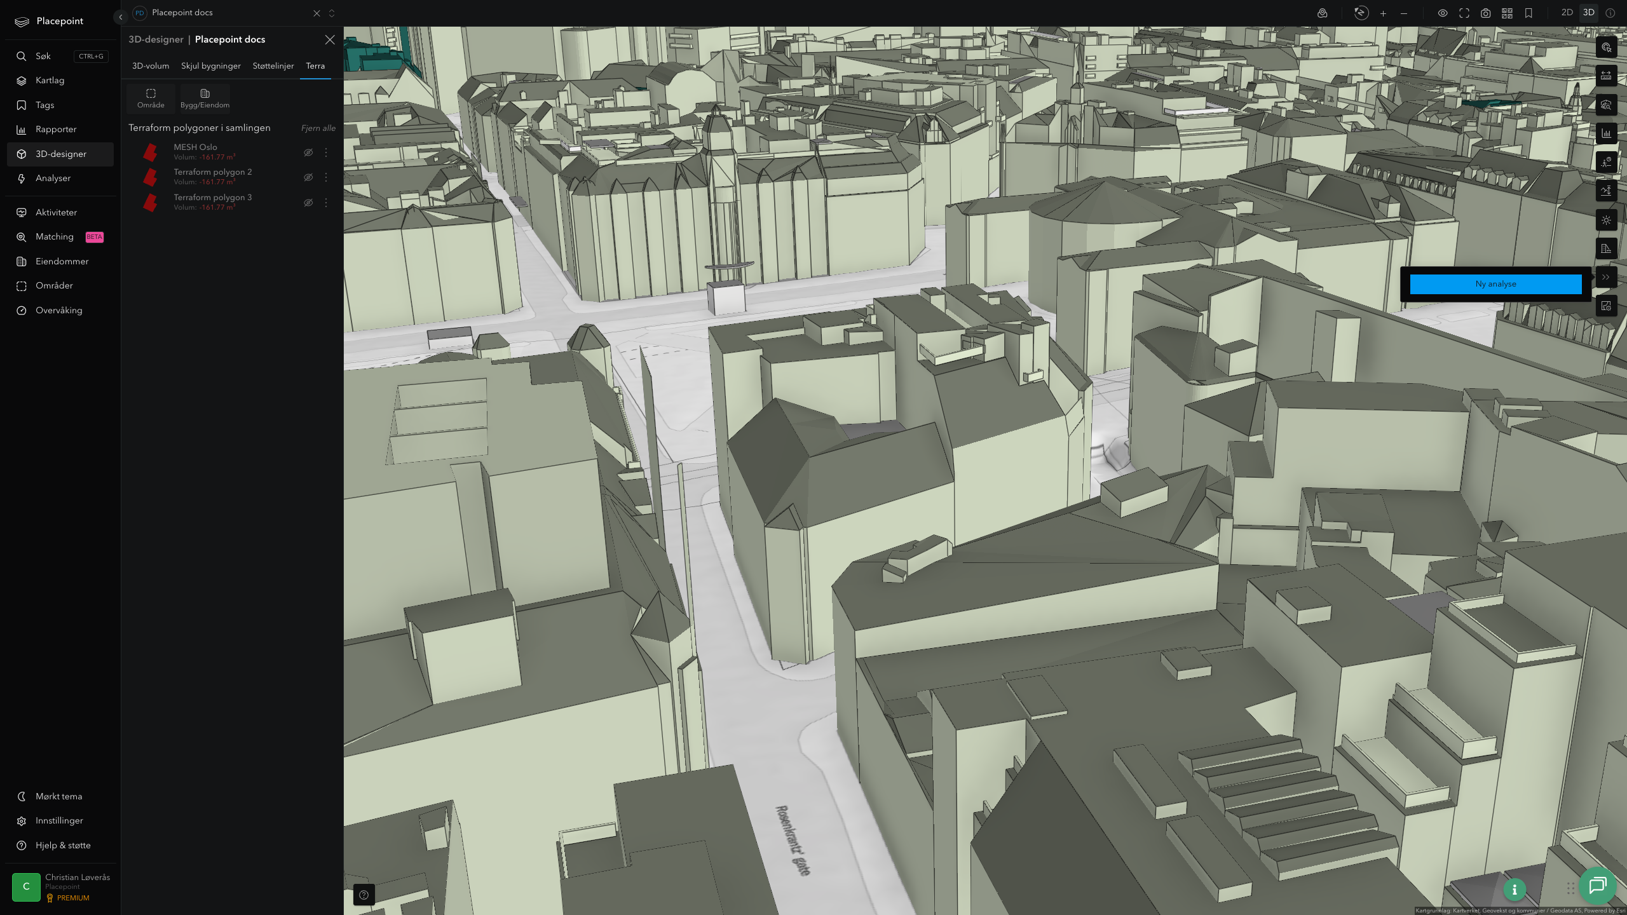The height and width of the screenshot is (915, 1627).
Task: Select the Terra tab
Action: click(315, 66)
